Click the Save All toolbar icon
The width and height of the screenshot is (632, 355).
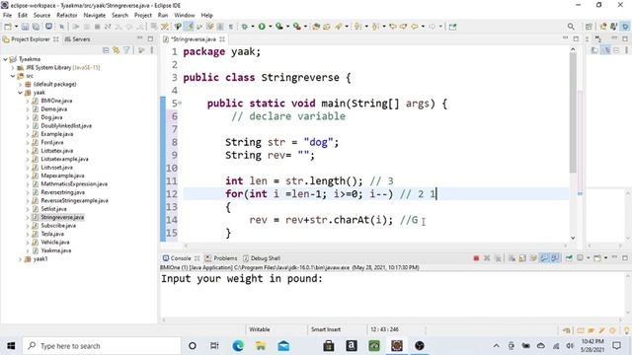[36, 27]
